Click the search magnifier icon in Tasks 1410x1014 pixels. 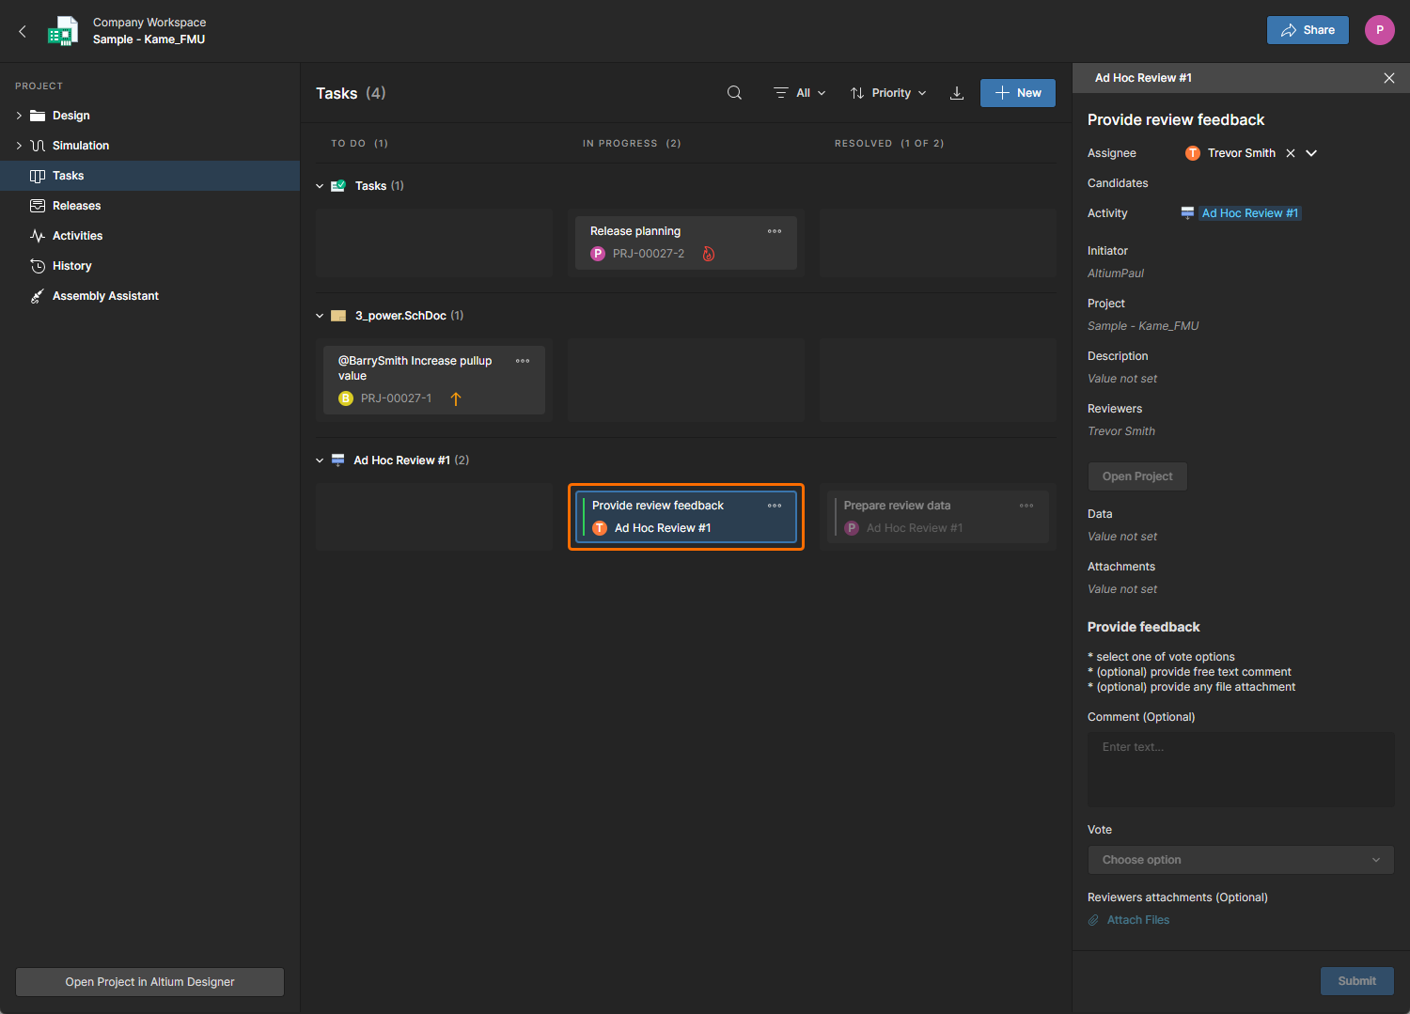coord(734,93)
